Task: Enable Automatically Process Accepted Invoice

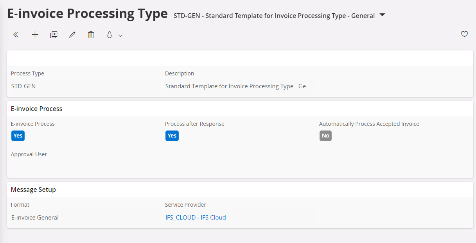Action: [325, 136]
